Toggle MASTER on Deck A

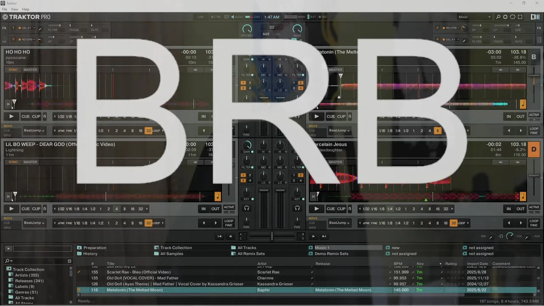30,70
